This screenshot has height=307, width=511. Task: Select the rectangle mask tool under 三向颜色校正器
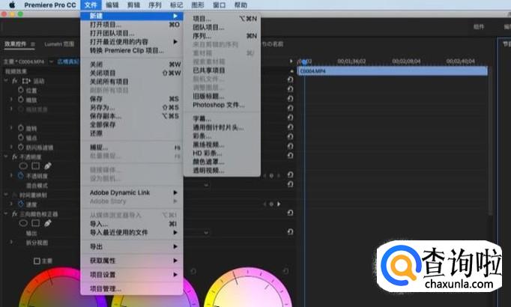click(x=34, y=222)
